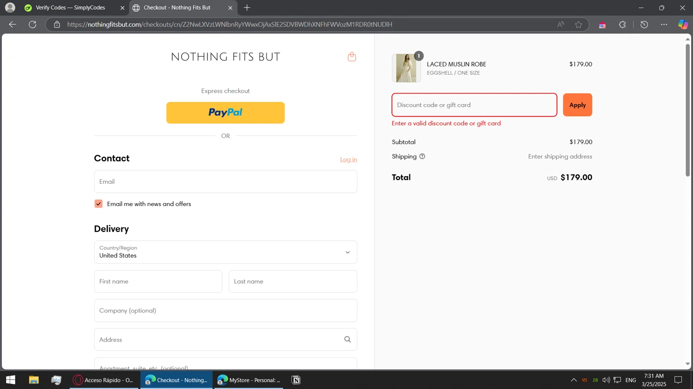Click the Laced Muslin Robe thumbnail
Viewport: 693px width, 389px height.
click(406, 68)
